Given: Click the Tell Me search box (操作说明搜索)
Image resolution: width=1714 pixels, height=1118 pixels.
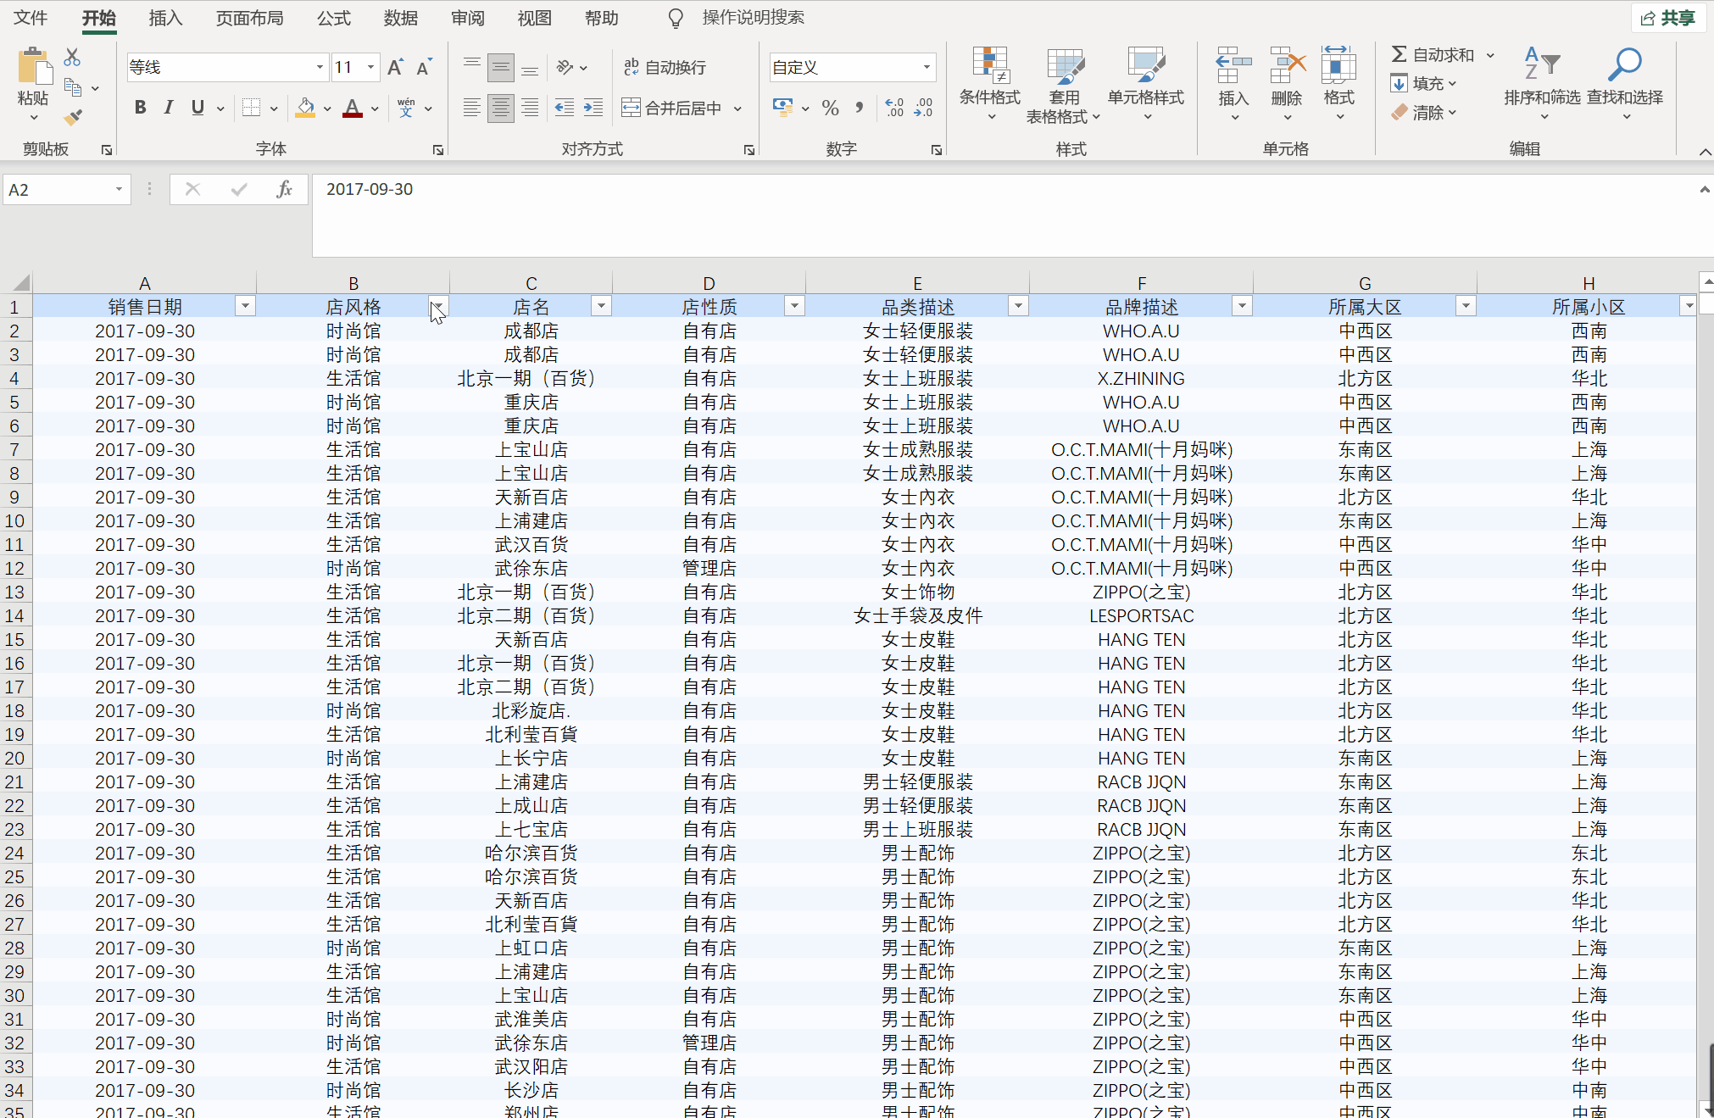Looking at the screenshot, I should [753, 18].
